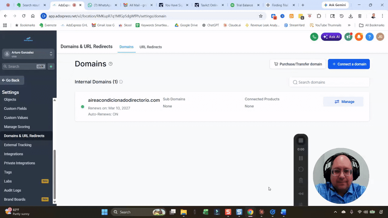388x218 pixels.
Task: Click the sidebar Search field
Action: coord(24,67)
